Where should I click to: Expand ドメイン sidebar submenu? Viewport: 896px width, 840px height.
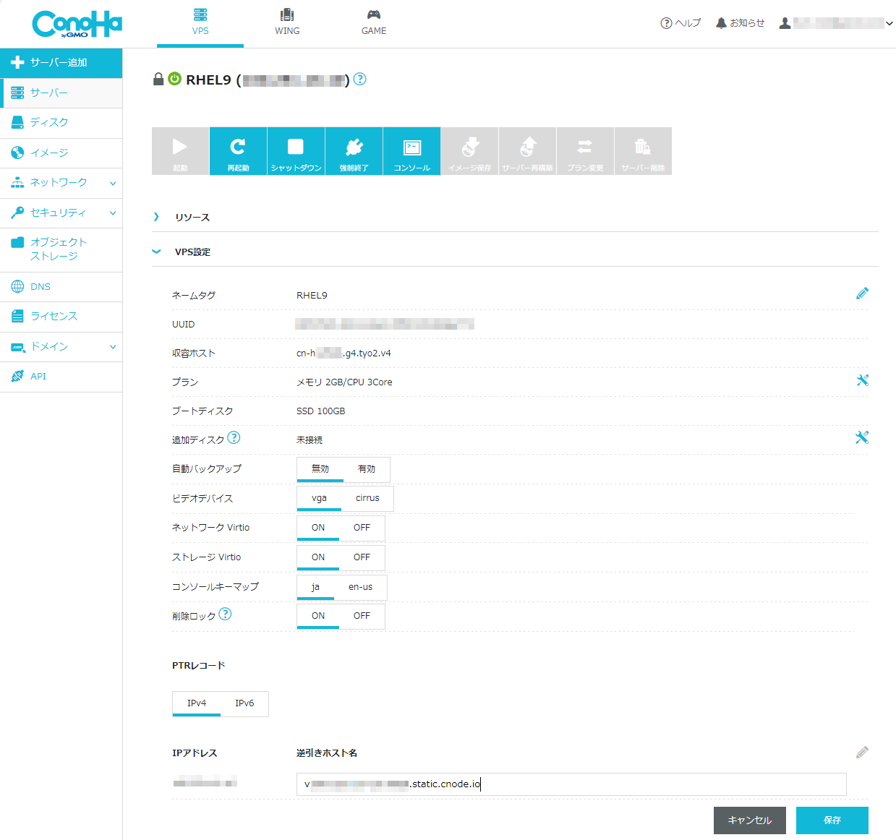pos(113,347)
